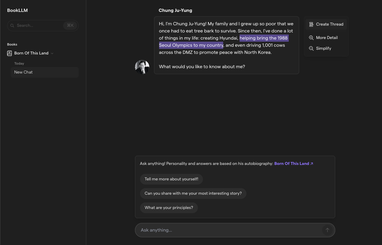Choose Simplify from the selection menu
The image size is (382, 245).
pyautogui.click(x=326, y=49)
